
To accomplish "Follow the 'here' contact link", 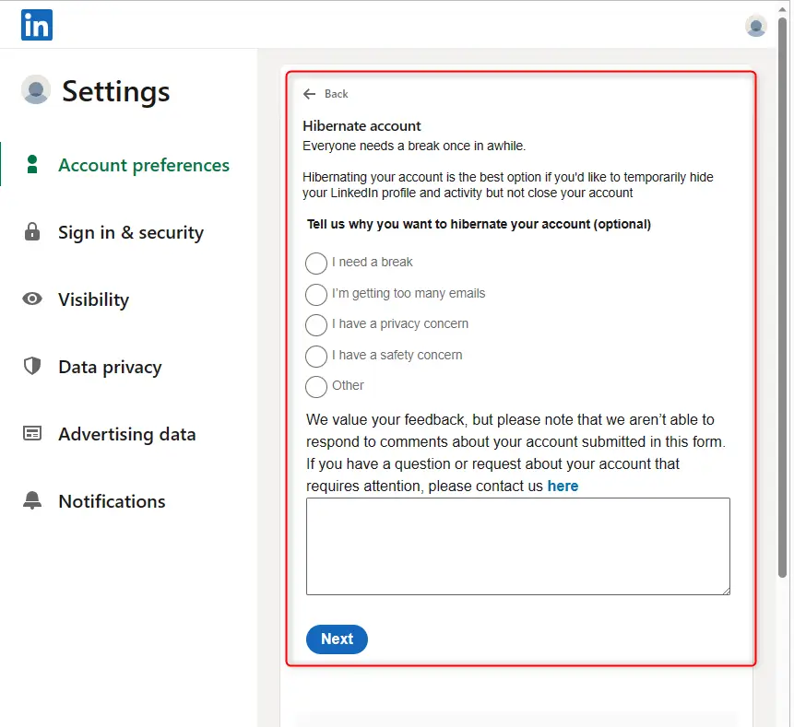I will [x=563, y=486].
